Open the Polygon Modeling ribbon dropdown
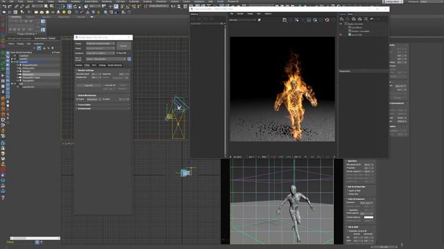The image size is (444, 249). click(27, 34)
